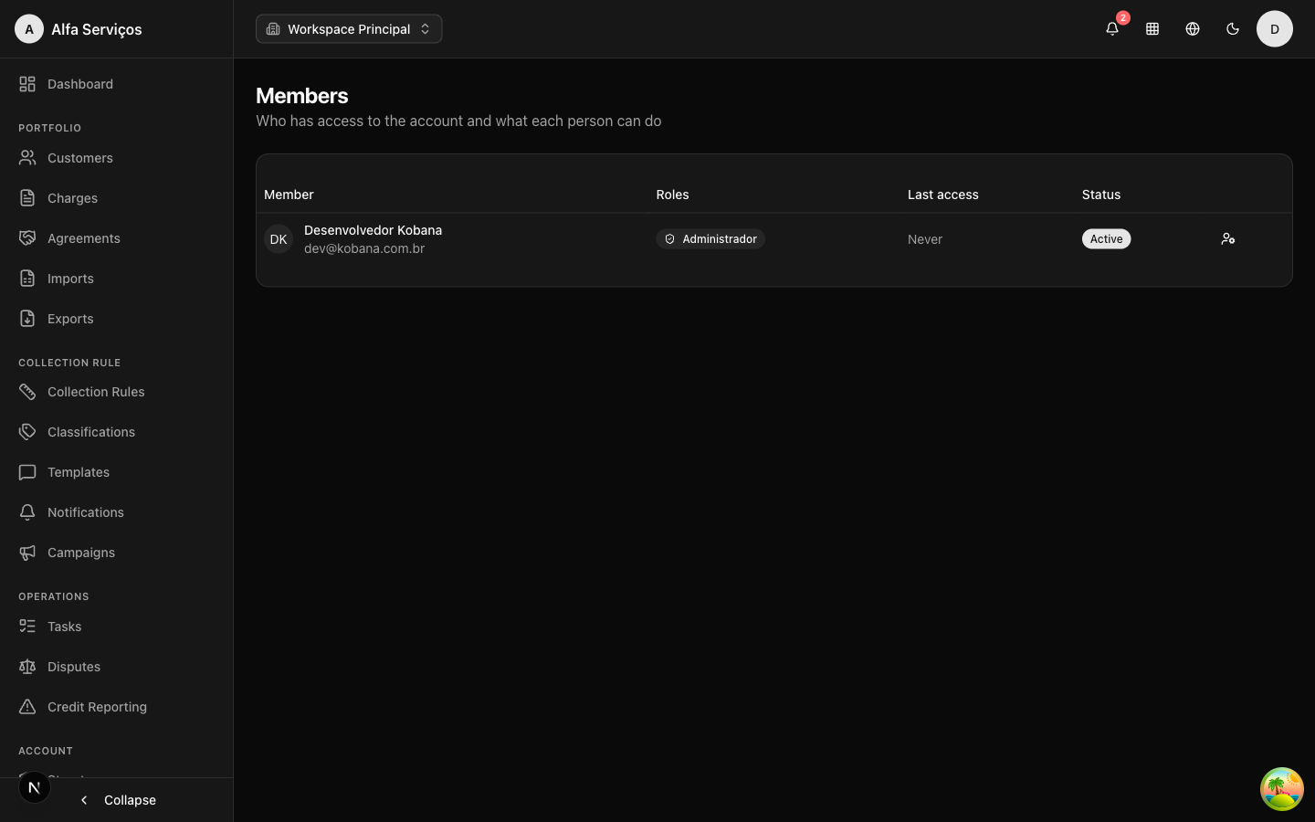This screenshot has width=1315, height=822.
Task: Click the Last access column header
Action: click(943, 195)
